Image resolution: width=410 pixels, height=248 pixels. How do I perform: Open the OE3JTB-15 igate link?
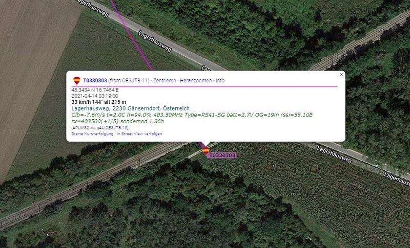click(x=117, y=127)
